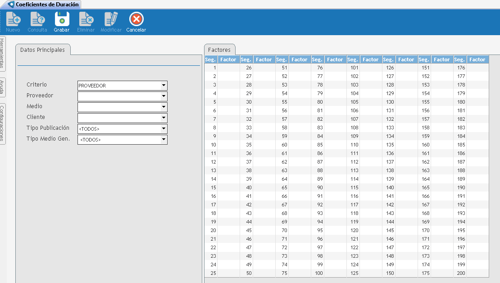500x283 pixels.
Task: Click the Coeficientes de Duración window icon
Action: (x=11, y=4)
